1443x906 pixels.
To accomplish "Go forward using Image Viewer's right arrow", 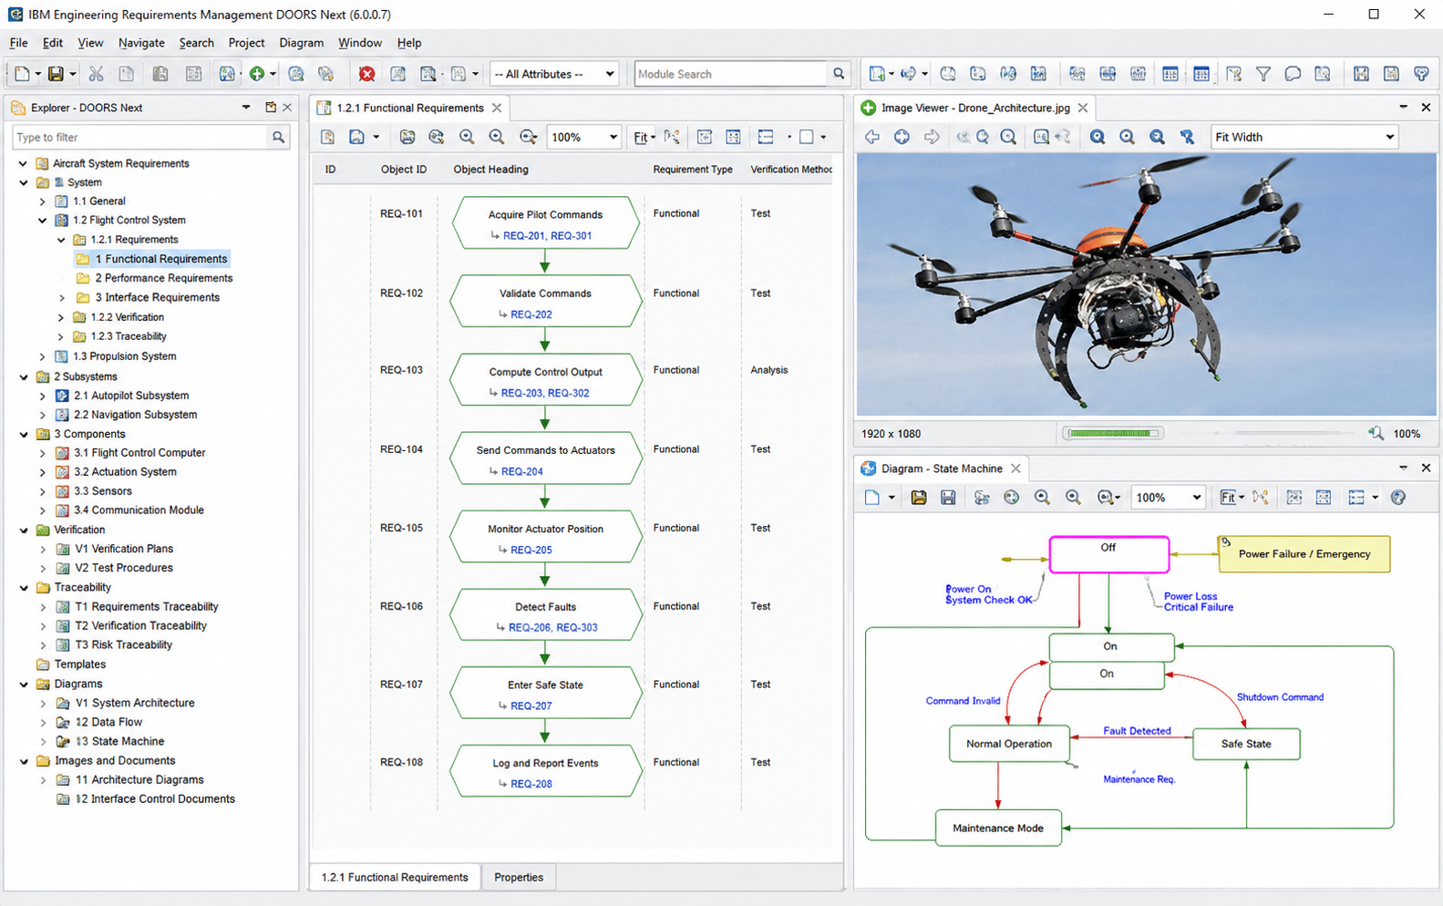I will click(x=932, y=137).
